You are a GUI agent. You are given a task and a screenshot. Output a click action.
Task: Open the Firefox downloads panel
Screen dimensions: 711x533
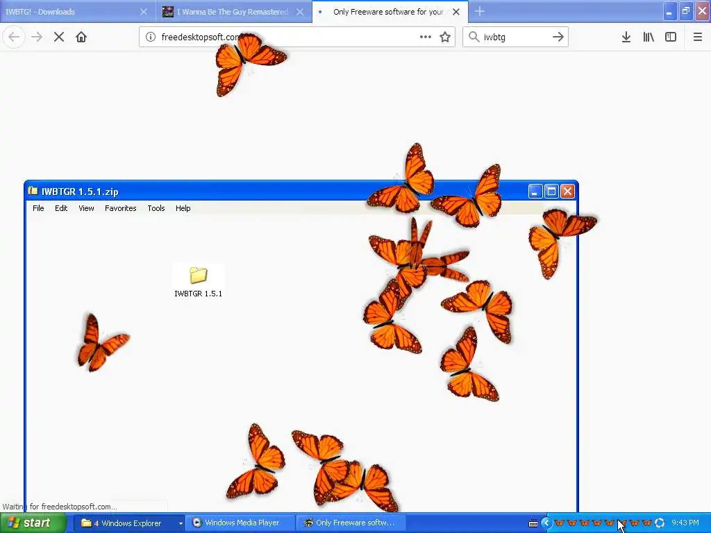(x=626, y=37)
